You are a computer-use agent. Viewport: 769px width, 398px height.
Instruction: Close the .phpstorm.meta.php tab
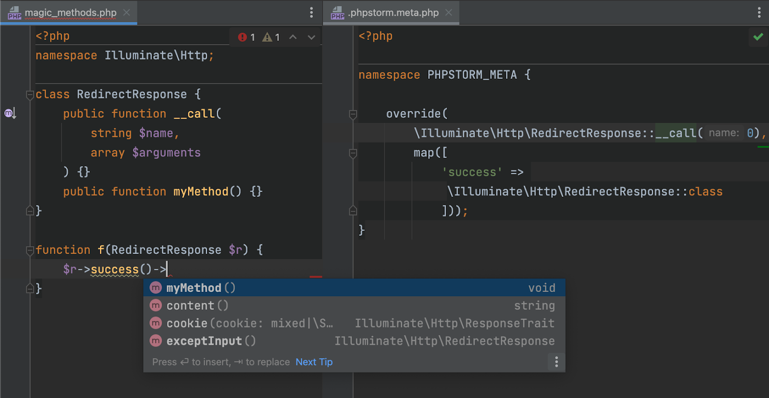point(448,12)
